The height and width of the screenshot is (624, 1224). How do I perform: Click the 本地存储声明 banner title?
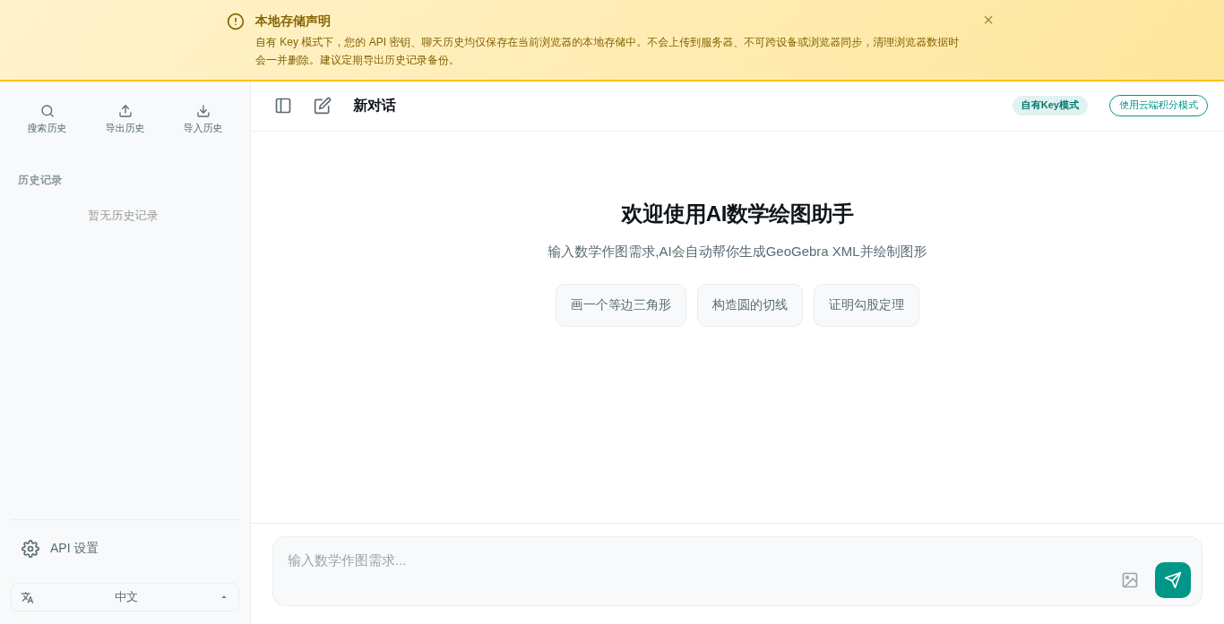[293, 21]
